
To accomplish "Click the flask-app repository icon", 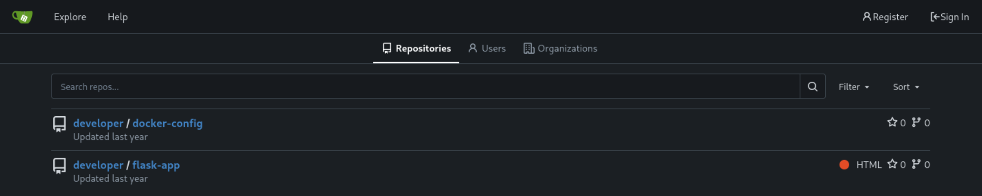I will pyautogui.click(x=59, y=166).
